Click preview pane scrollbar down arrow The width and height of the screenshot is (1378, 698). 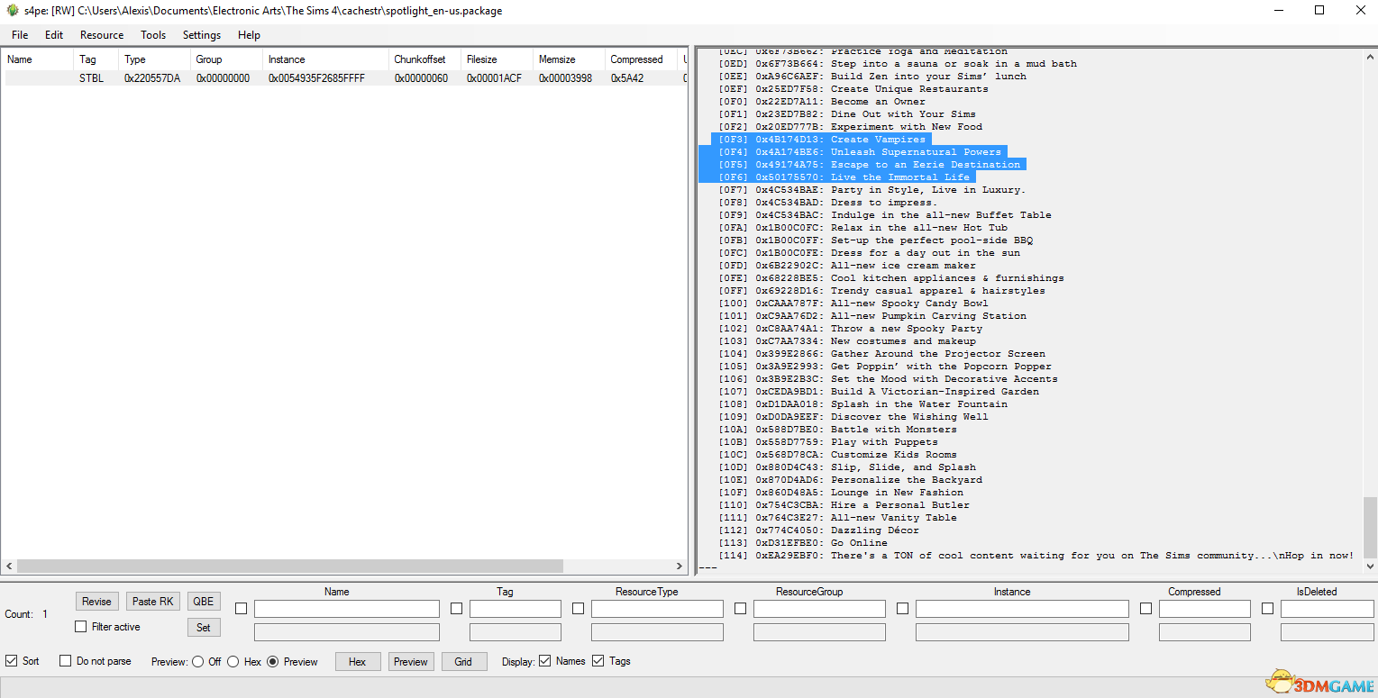pyautogui.click(x=1370, y=567)
